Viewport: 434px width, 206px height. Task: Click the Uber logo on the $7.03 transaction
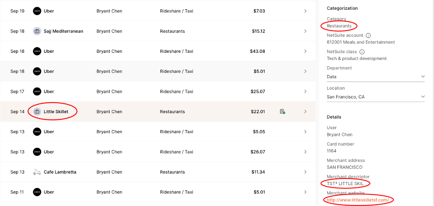37,11
